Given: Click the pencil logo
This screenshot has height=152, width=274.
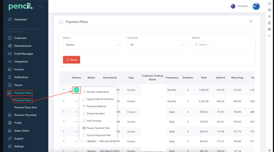Looking at the screenshot, I should 20,6.
